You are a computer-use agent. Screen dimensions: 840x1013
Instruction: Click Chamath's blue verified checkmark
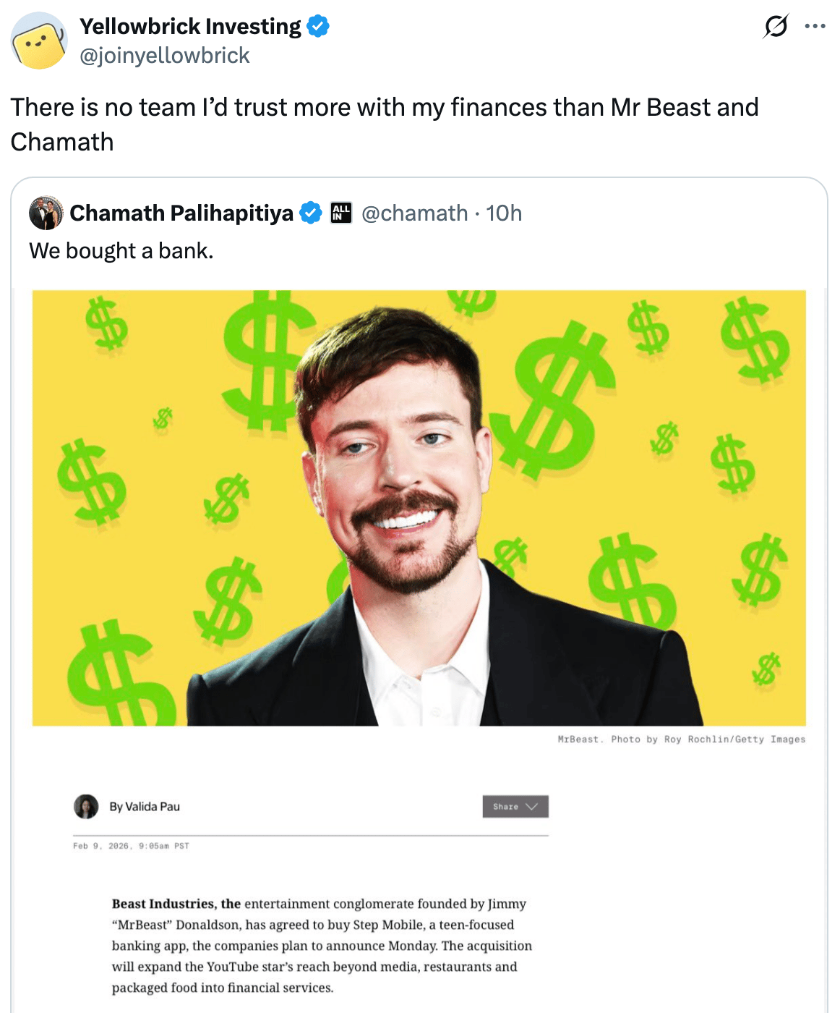pos(311,213)
